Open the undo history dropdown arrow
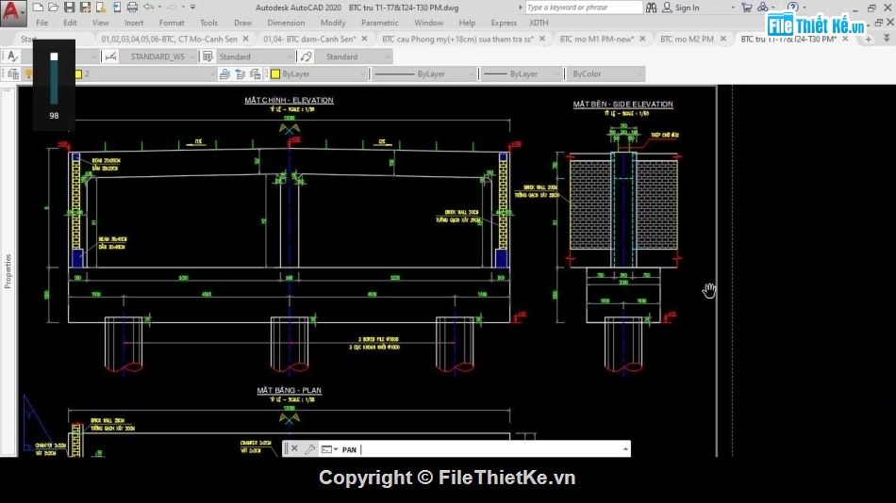896x503 pixels. pyautogui.click(x=159, y=8)
